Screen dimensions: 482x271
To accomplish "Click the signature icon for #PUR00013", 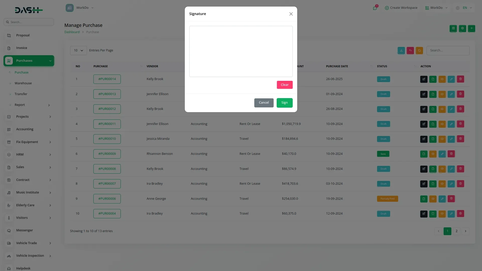I will [x=424, y=94].
